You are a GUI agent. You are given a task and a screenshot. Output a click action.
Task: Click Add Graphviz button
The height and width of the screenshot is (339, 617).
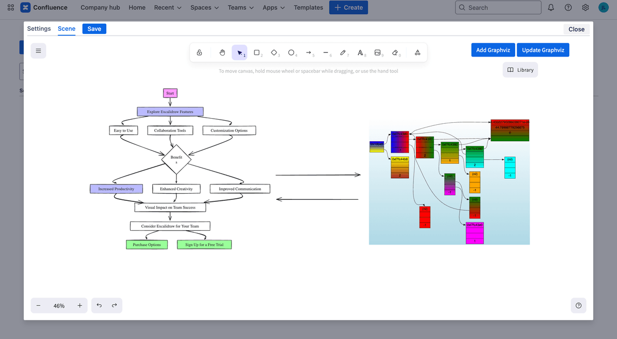[493, 50]
